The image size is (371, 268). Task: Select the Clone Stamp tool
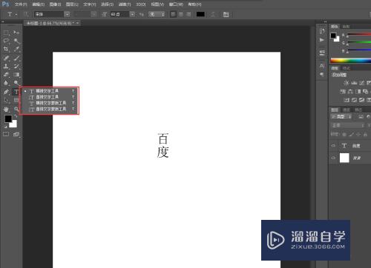6,66
